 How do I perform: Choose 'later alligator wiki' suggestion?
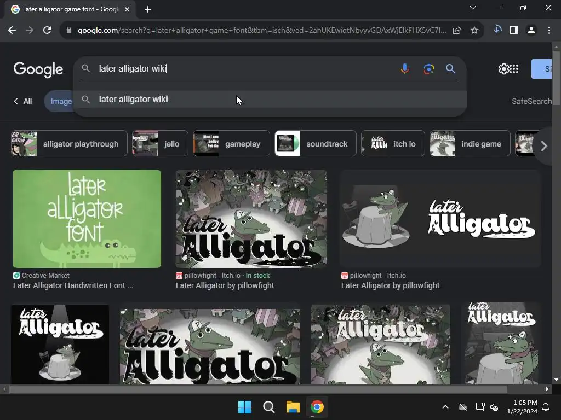pos(270,100)
